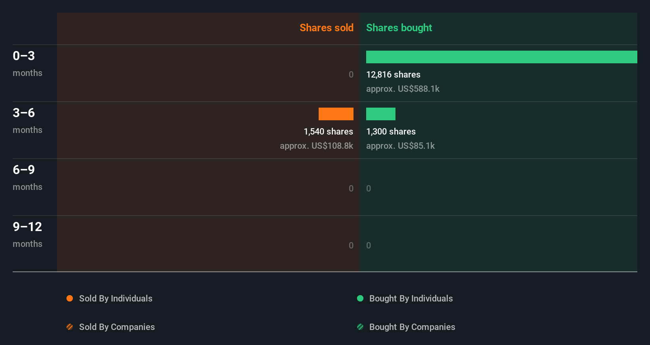Click the 0–3 months row label
Image resolution: width=650 pixels, height=345 pixels.
[x=27, y=63]
